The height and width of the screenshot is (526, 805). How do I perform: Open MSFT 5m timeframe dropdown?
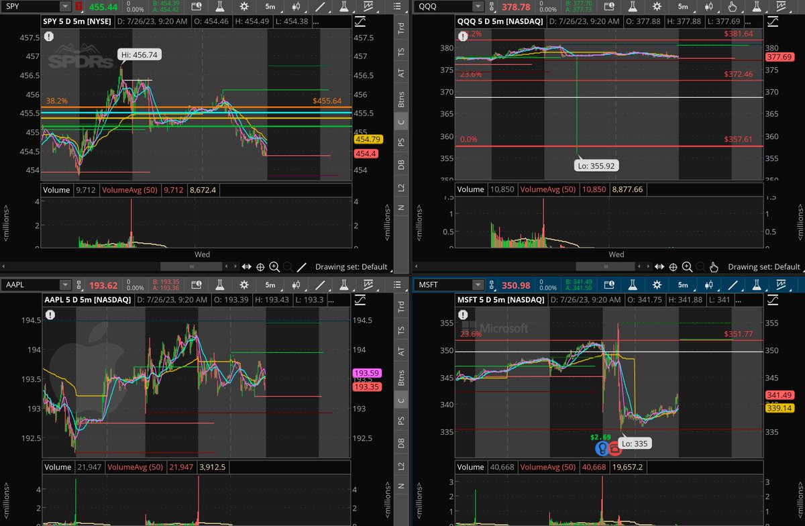point(683,284)
